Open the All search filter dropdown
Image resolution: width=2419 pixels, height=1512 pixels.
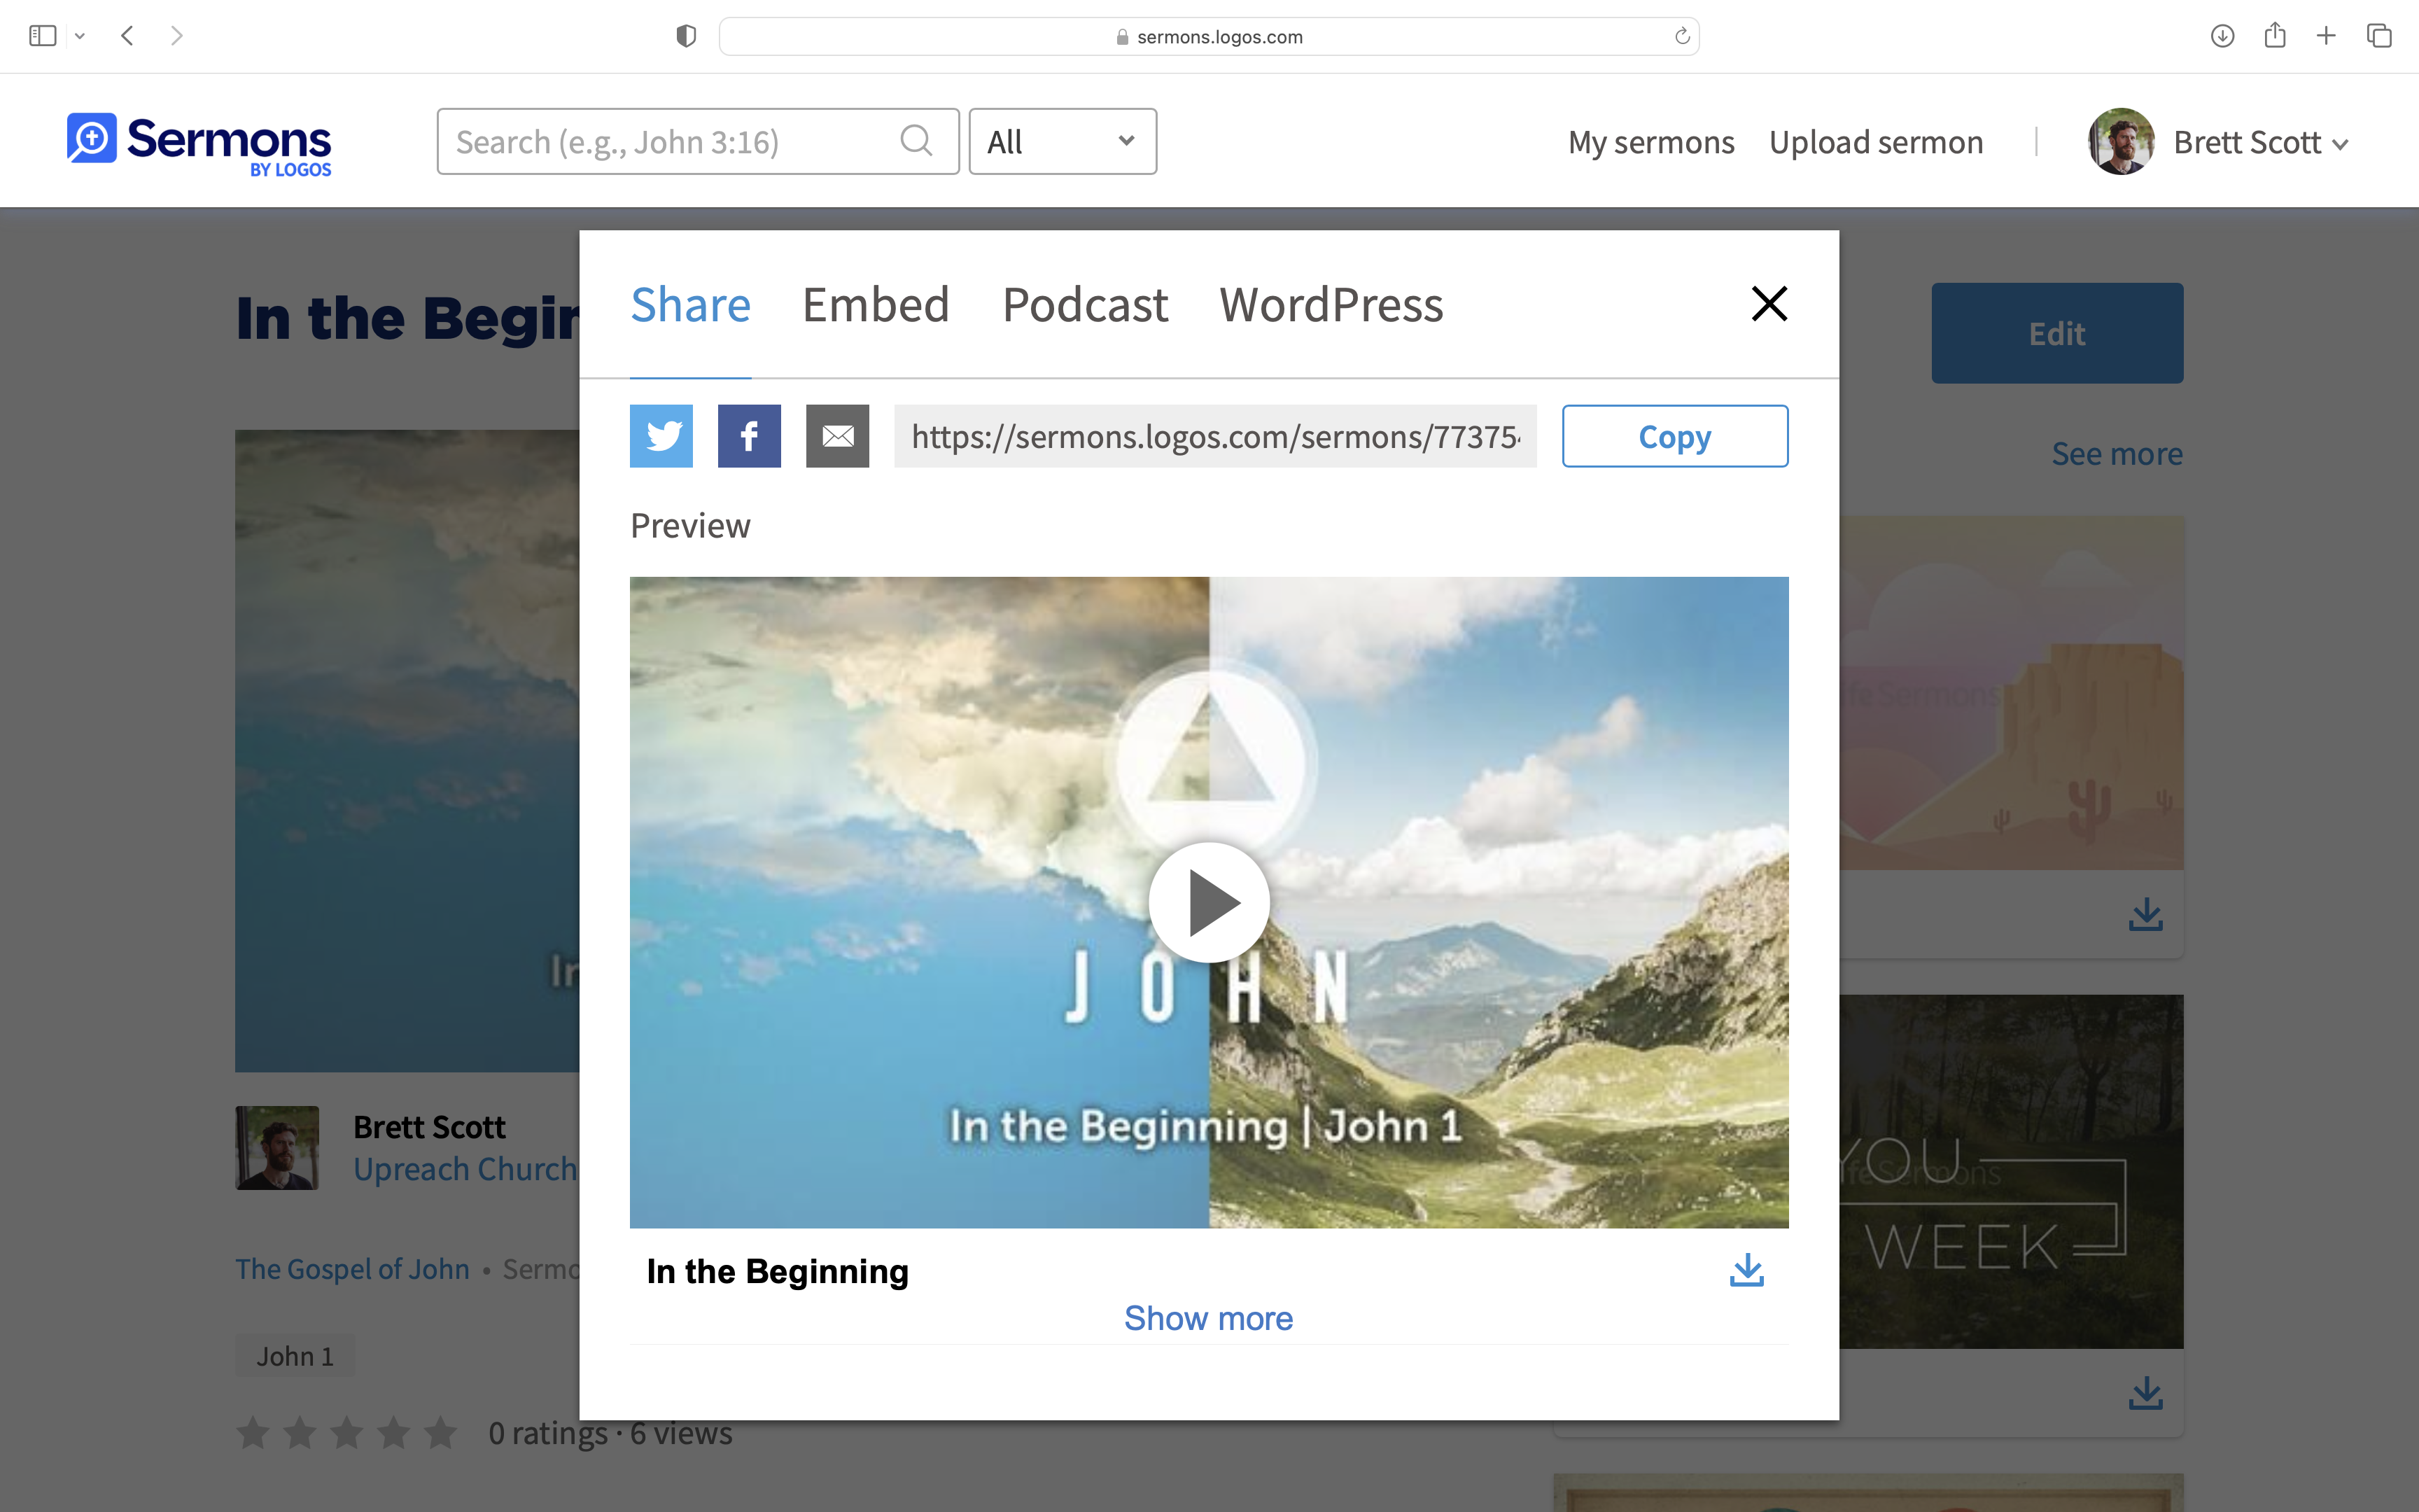pyautogui.click(x=1063, y=141)
